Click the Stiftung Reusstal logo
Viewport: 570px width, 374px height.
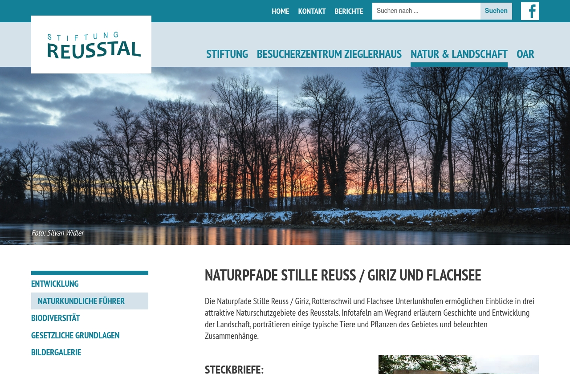(91, 45)
